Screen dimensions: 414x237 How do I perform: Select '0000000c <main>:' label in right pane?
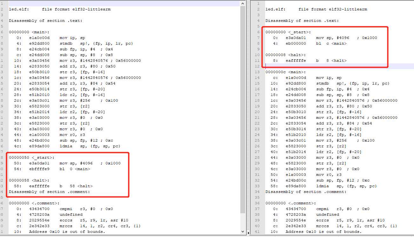[285, 72]
